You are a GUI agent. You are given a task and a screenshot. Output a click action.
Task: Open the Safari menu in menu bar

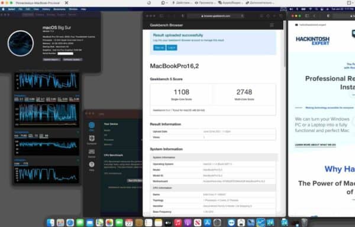pos(11,9)
